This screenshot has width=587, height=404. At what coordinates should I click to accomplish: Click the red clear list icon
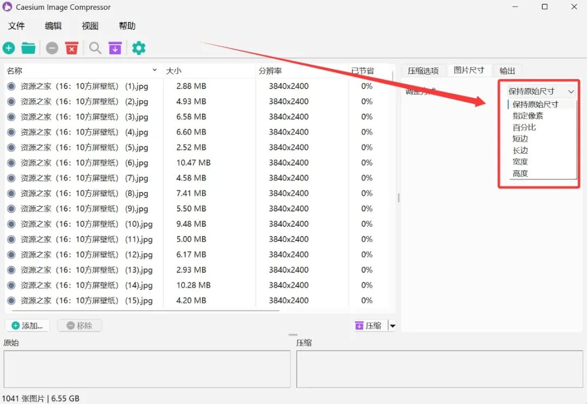(x=72, y=48)
